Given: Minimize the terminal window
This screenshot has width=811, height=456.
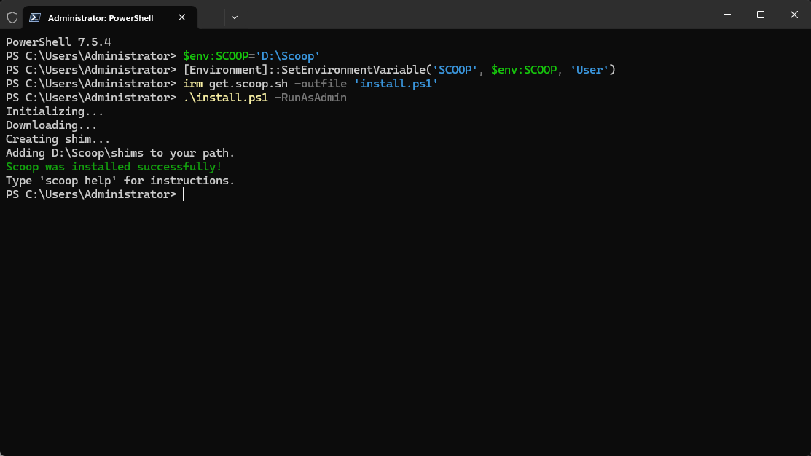Looking at the screenshot, I should click(x=727, y=15).
